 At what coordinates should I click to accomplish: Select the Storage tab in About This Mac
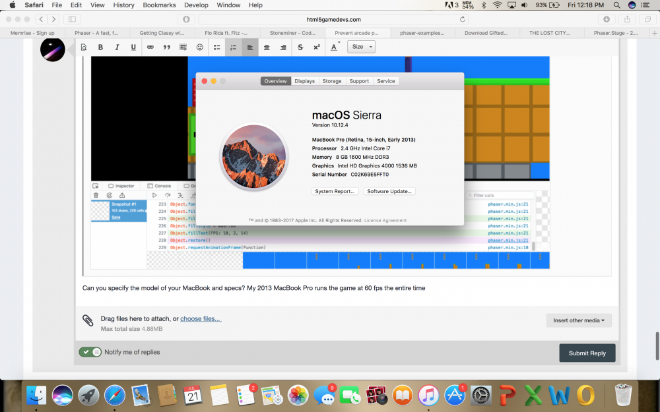click(332, 81)
